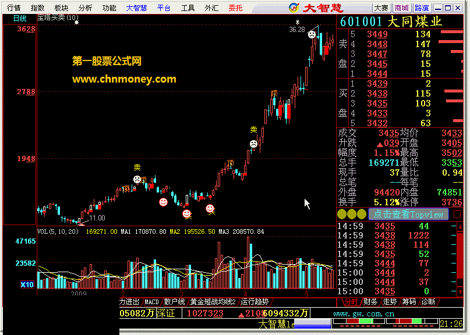Open the 工具 menu
Screen dimensions: 470x335
(x=188, y=8)
